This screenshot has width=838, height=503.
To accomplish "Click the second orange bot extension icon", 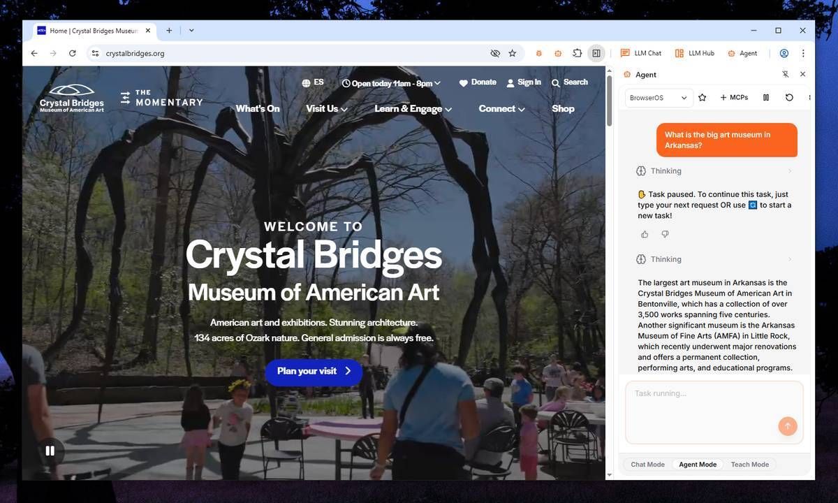I will (x=558, y=53).
